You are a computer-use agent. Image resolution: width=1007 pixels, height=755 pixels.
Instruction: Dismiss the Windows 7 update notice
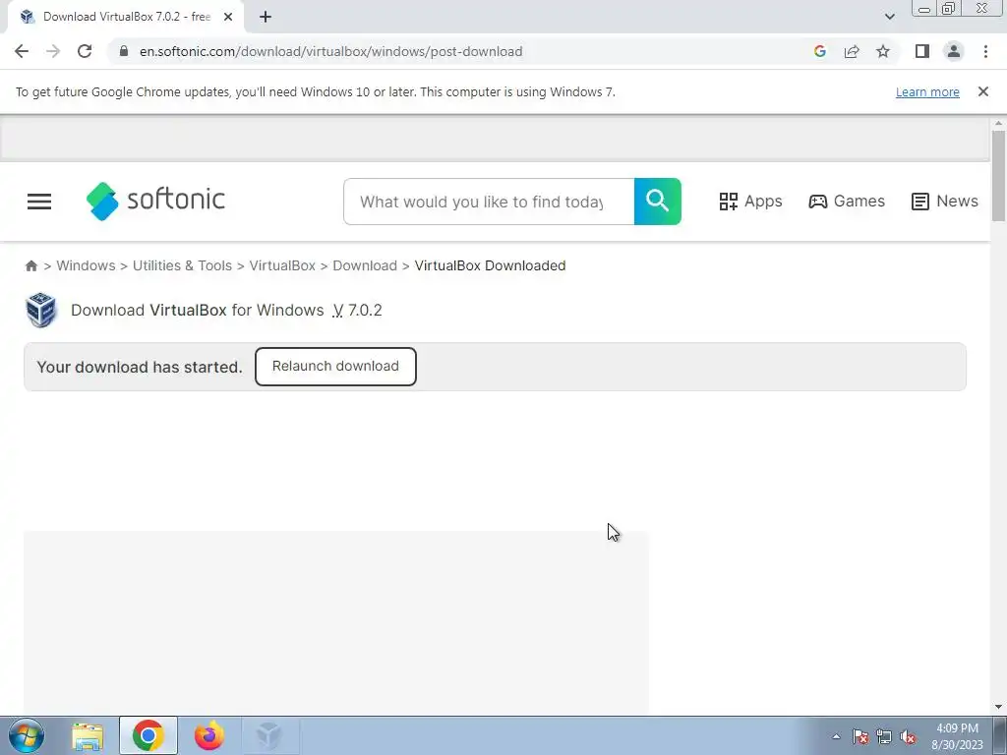click(x=983, y=91)
